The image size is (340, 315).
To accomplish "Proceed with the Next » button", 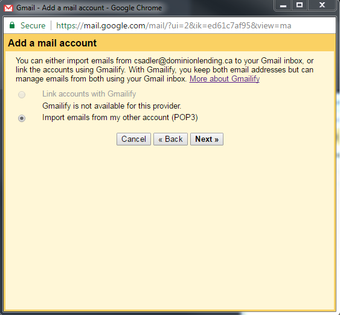I will pos(207,139).
